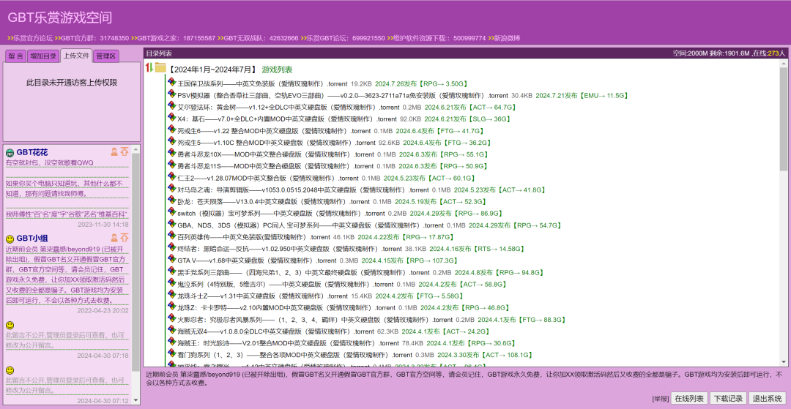
Task: Click the message panel scrollbar down arrow
Action: pos(135,400)
